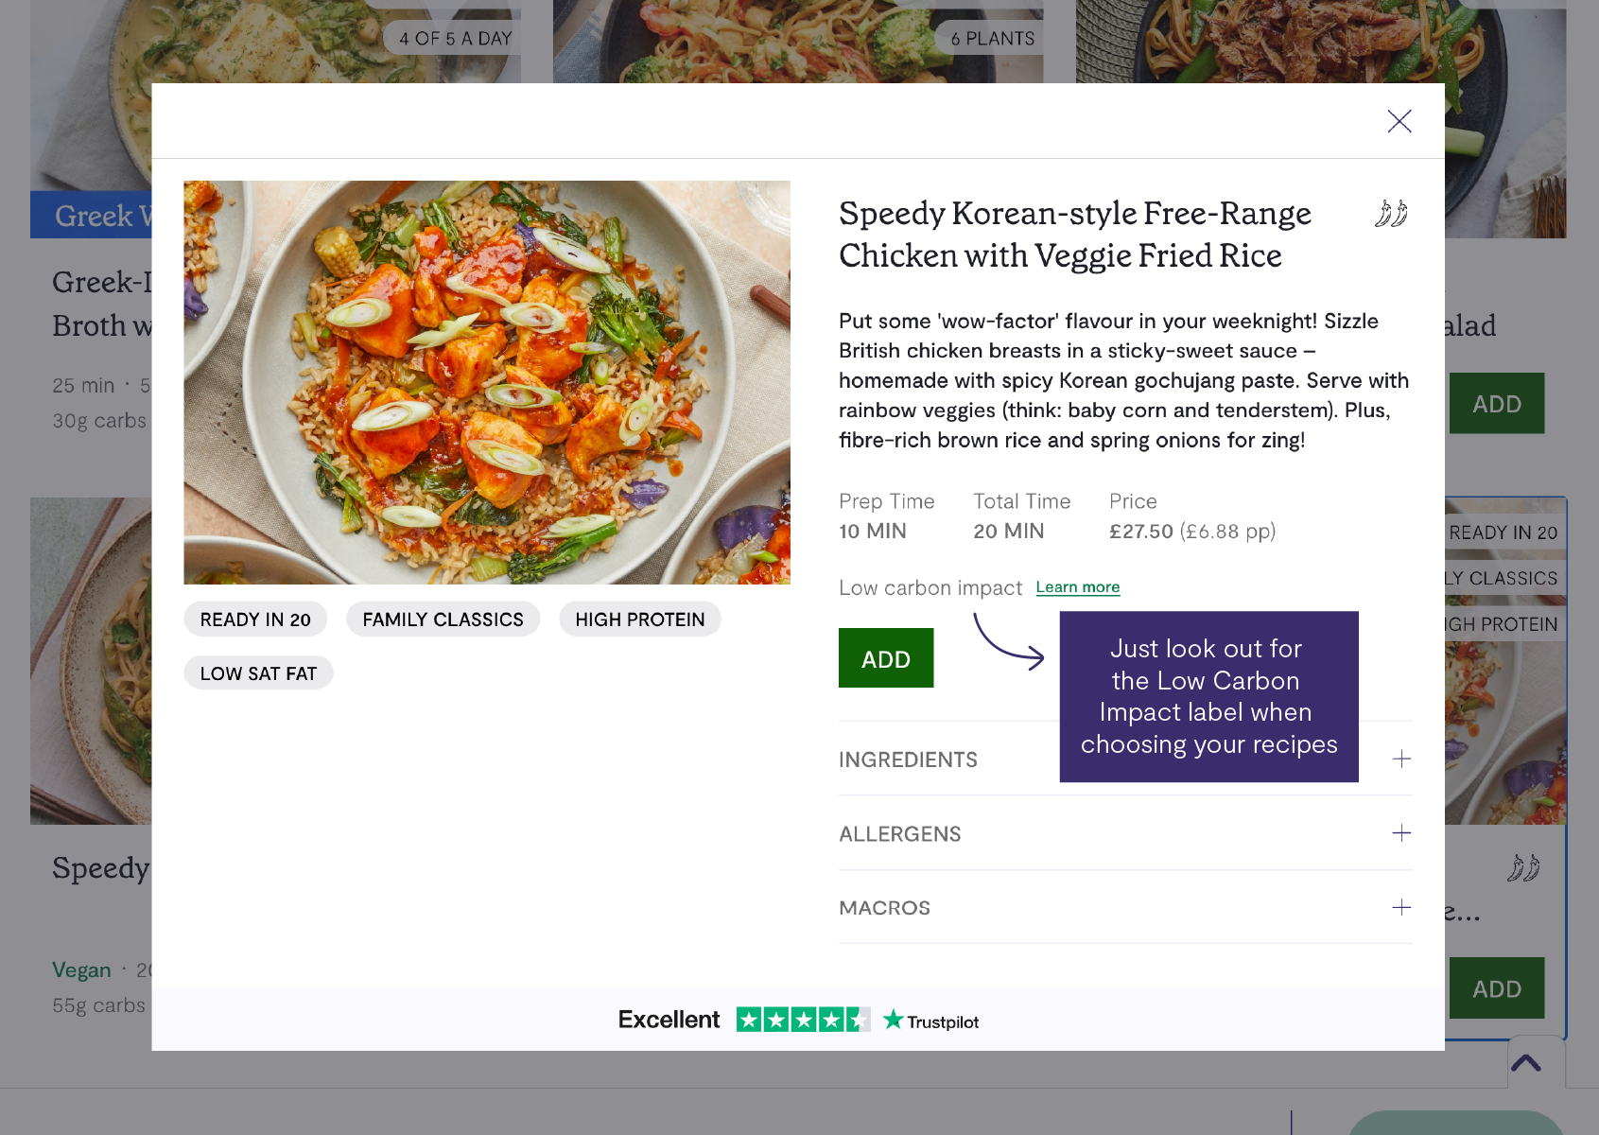
Task: Click the Korean chicken fried rice photo
Action: pyautogui.click(x=487, y=382)
